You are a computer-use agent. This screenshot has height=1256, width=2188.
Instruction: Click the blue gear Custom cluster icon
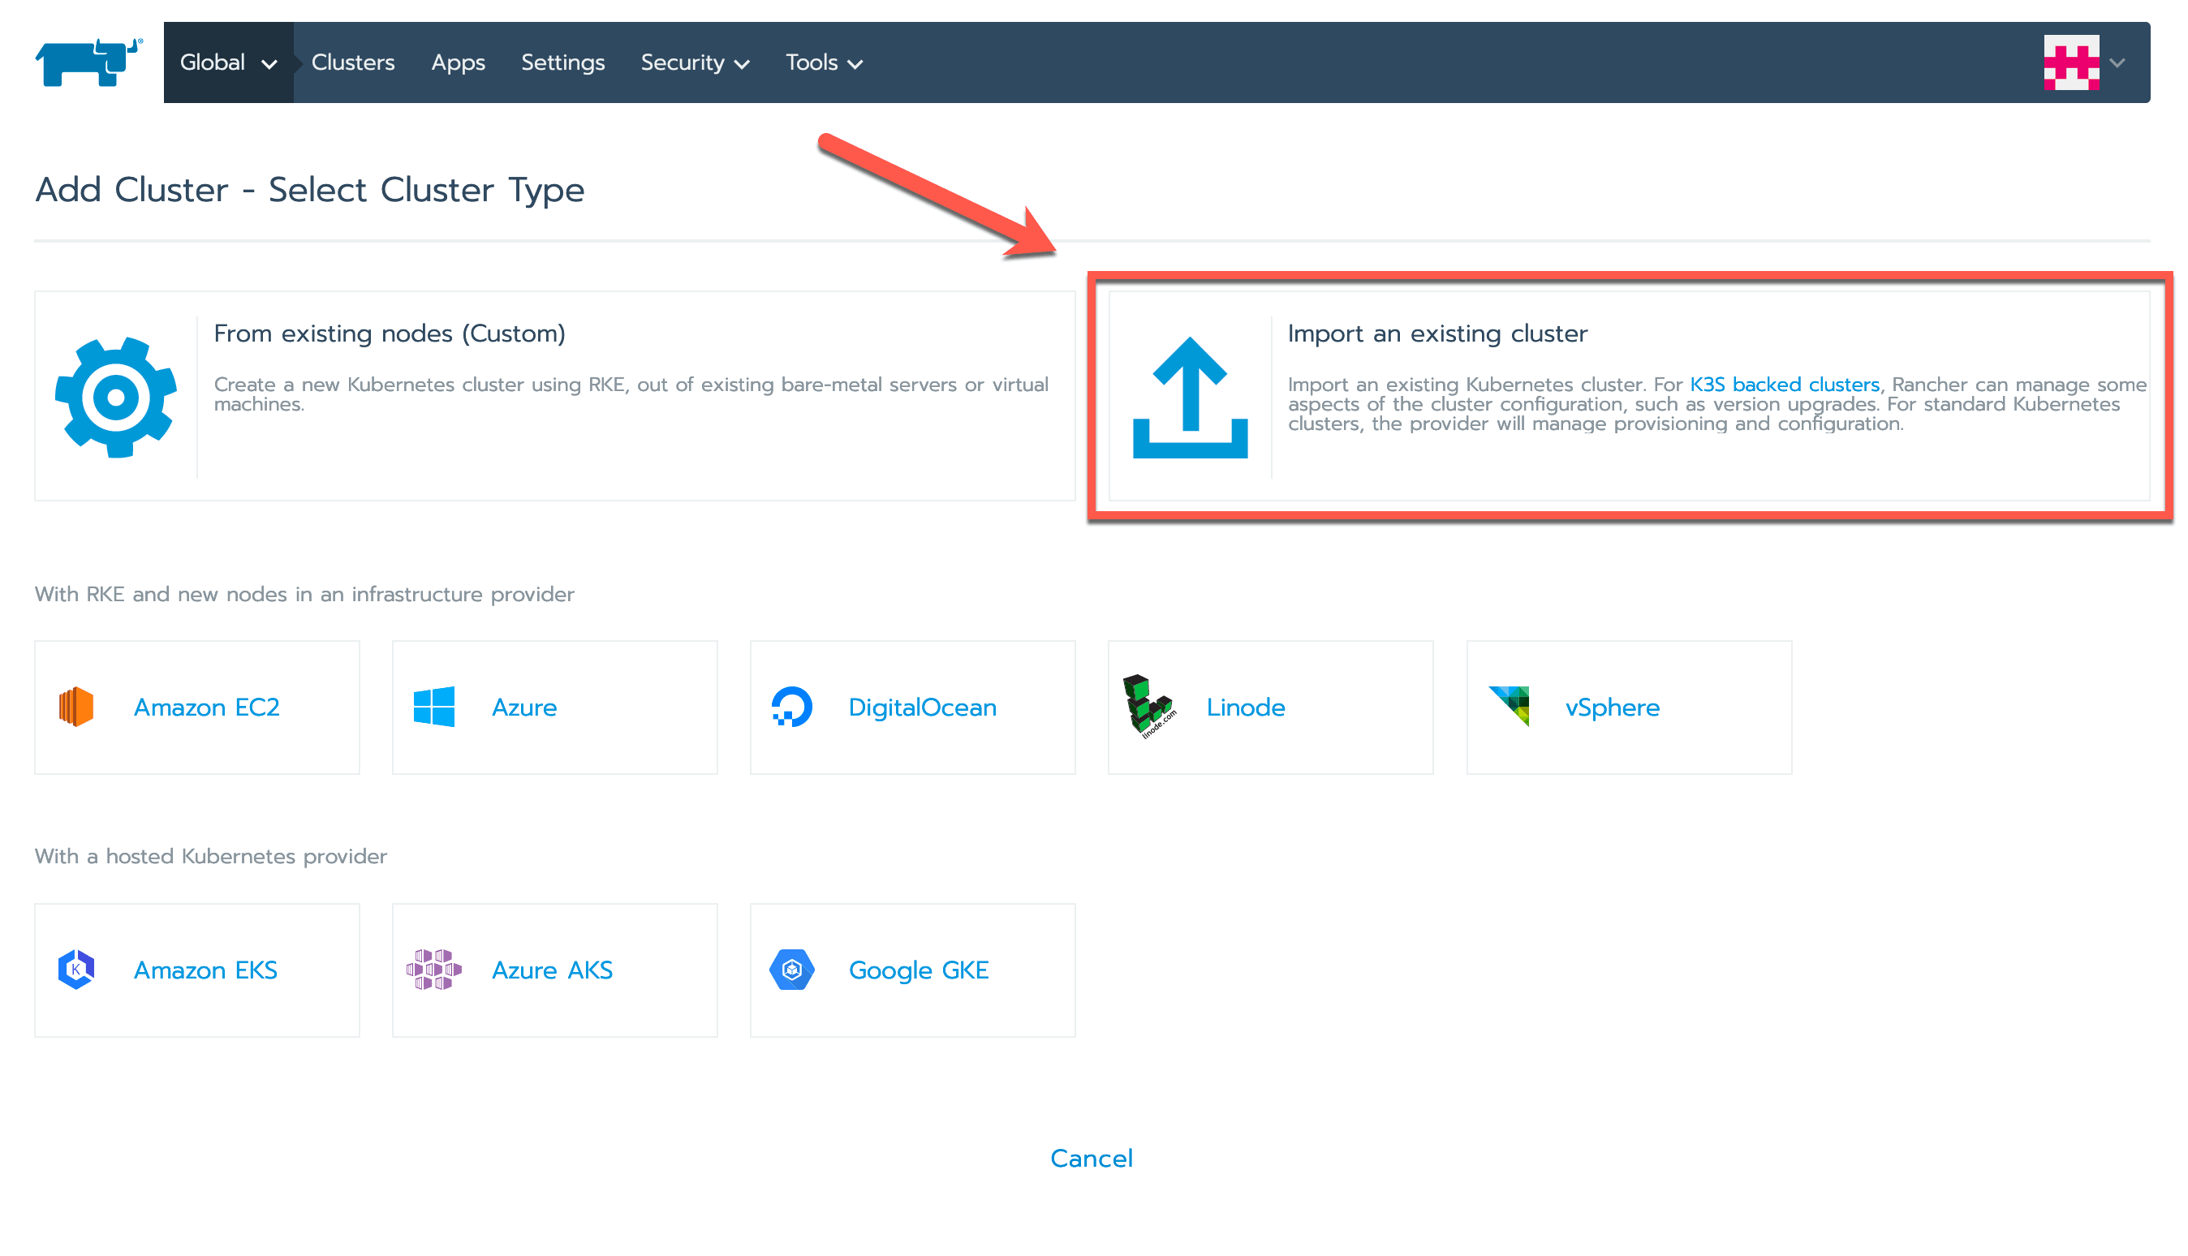(115, 397)
